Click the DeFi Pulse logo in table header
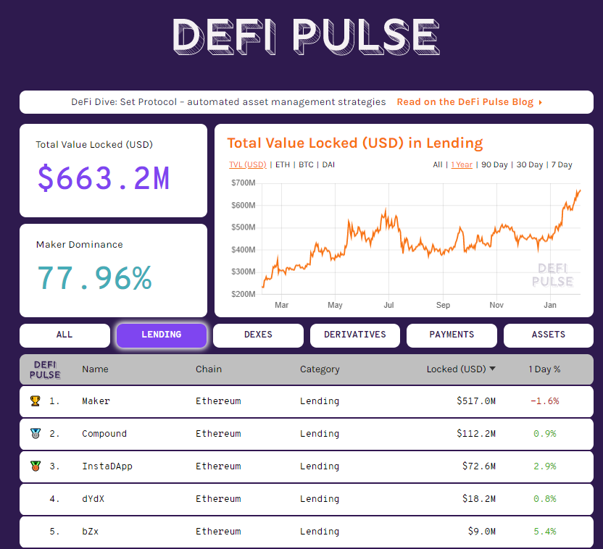 pos(45,369)
